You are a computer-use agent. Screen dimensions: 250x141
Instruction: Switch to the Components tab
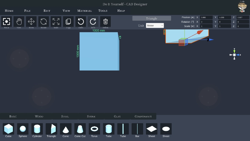[143, 116]
